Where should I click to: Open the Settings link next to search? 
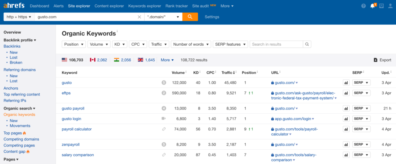click(x=212, y=17)
